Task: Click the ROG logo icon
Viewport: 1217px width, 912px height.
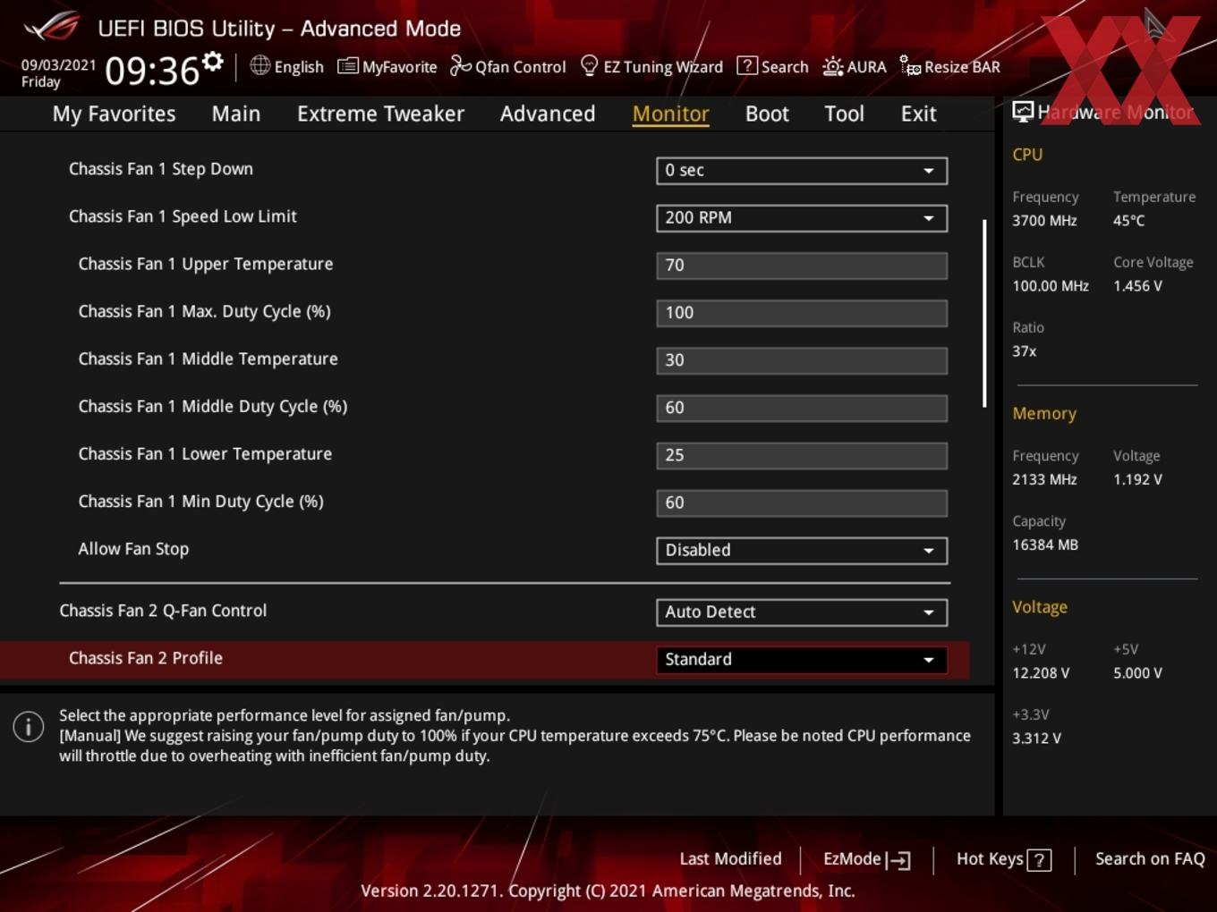Action: coord(52,26)
